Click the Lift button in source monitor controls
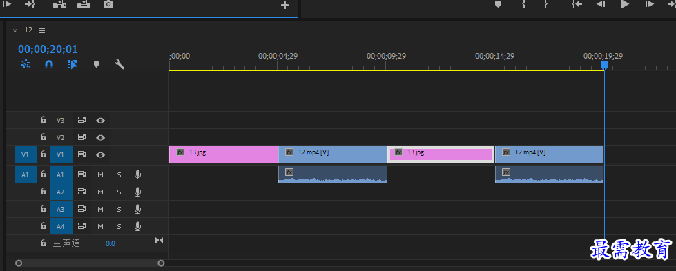676x271 pixels. coord(59,4)
